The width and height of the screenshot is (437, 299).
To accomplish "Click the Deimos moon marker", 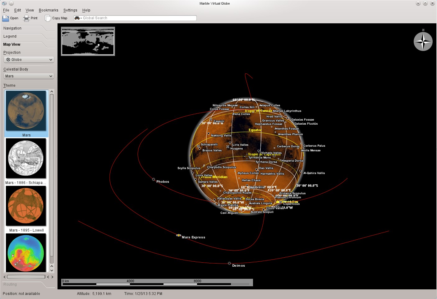I will (229, 263).
